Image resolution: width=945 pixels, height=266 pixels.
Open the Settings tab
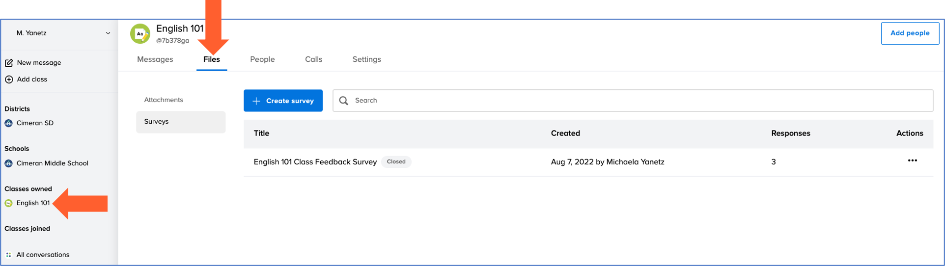pyautogui.click(x=366, y=59)
